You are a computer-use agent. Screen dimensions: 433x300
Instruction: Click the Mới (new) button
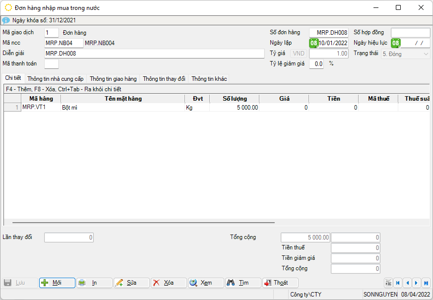pos(57,283)
